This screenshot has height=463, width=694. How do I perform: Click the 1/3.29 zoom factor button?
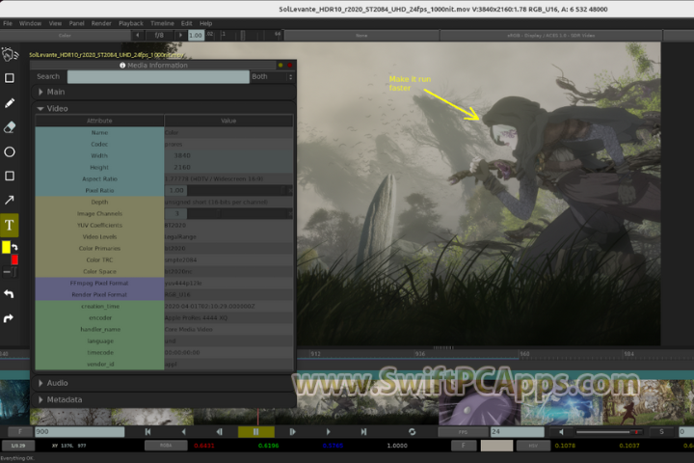pos(18,446)
